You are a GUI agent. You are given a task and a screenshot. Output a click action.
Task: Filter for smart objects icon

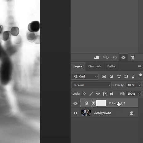[134, 77]
